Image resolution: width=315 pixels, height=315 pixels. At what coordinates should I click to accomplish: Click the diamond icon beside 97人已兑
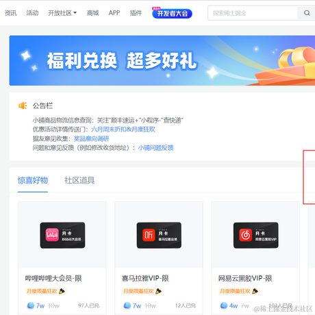31,305
